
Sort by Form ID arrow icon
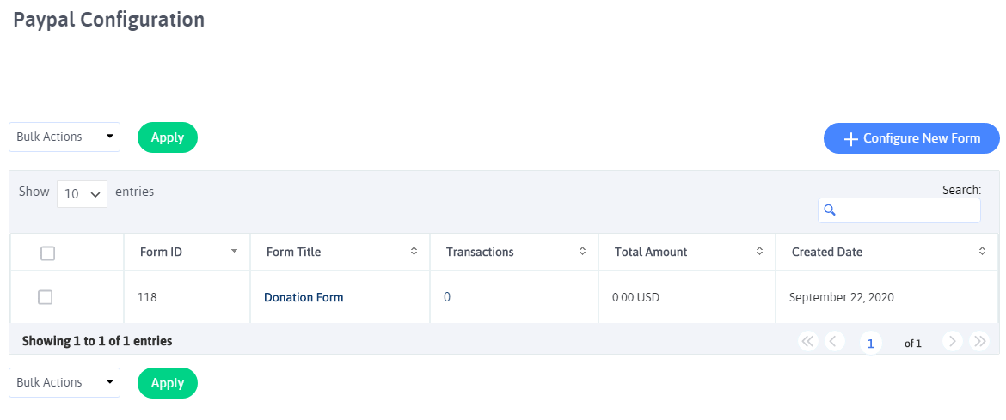(234, 252)
